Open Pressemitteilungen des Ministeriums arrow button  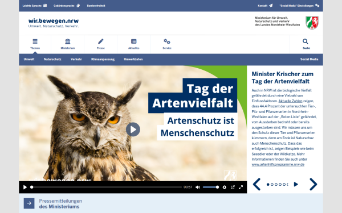tap(29, 203)
